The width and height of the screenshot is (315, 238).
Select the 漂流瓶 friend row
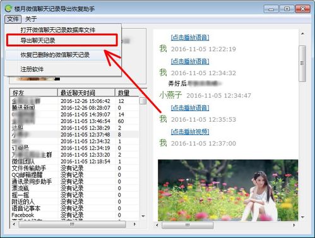tap(74, 188)
